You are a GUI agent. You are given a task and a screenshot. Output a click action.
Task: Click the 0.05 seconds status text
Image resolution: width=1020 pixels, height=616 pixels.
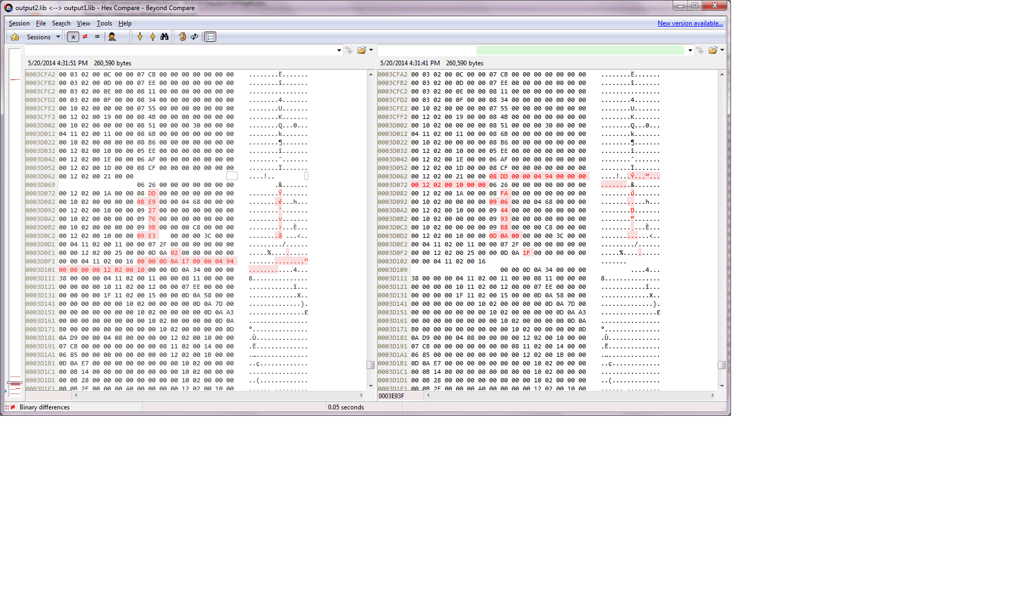pos(346,407)
